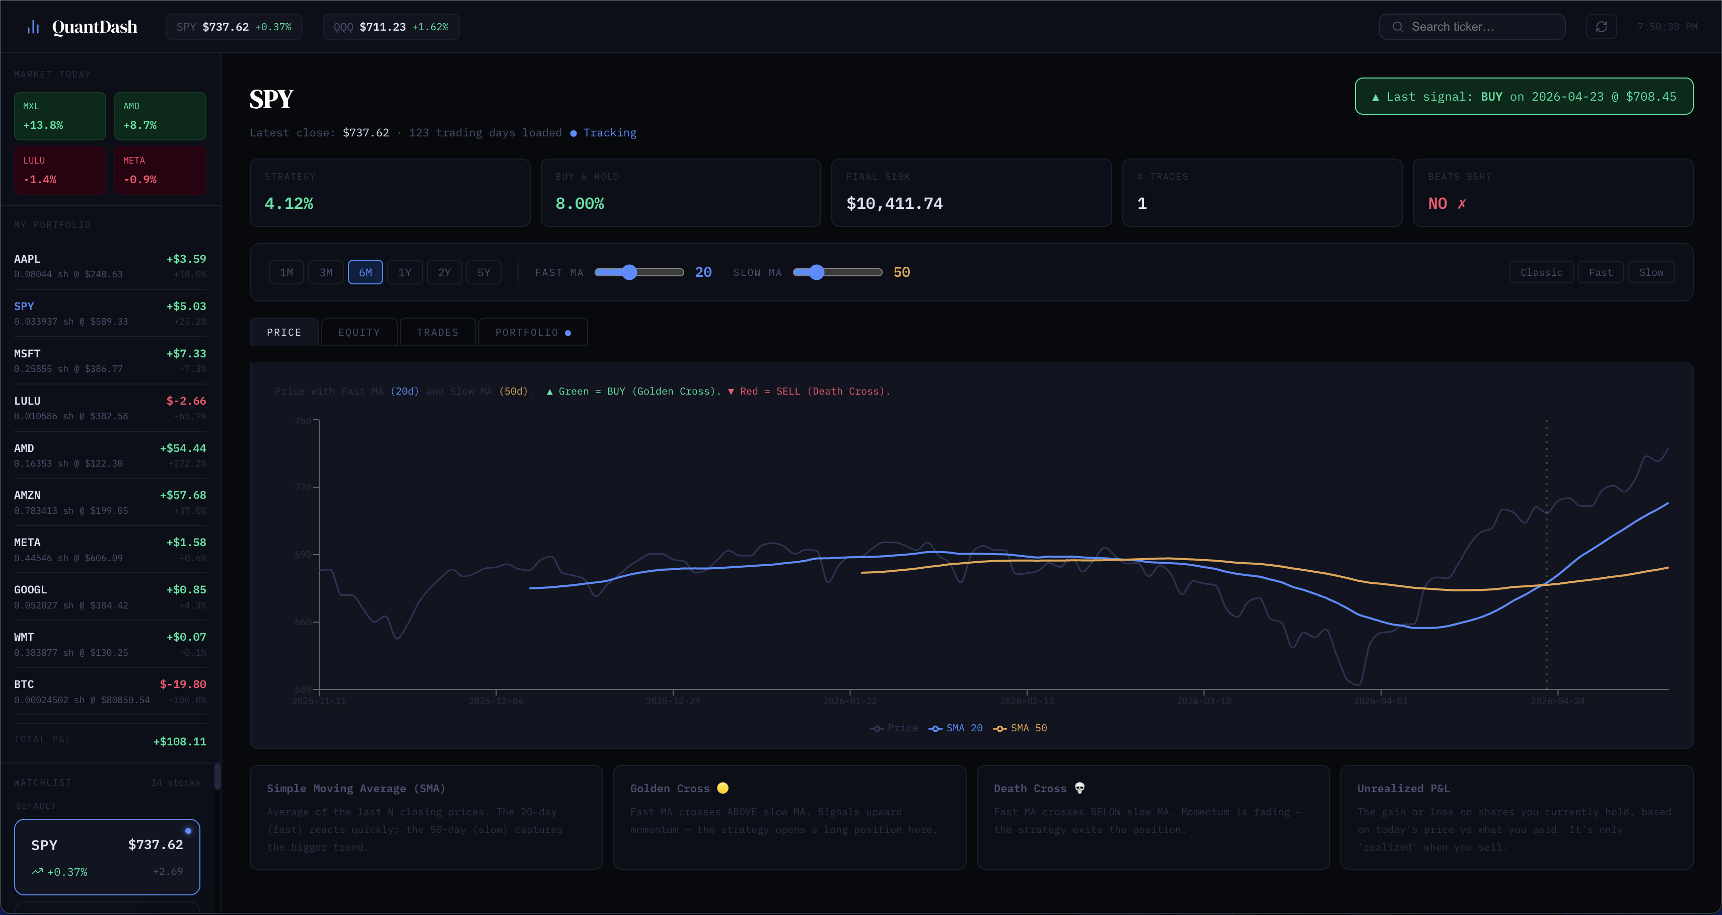The height and width of the screenshot is (915, 1722).
Task: Select the AMD row in My Portfolio
Action: [110, 455]
